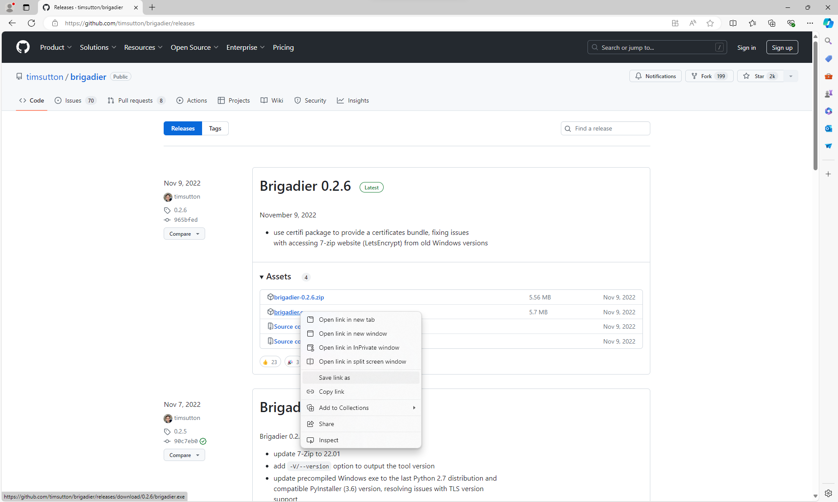Switch to the Pull requests tab
Viewport: 838px width, 502px height.
[137, 100]
